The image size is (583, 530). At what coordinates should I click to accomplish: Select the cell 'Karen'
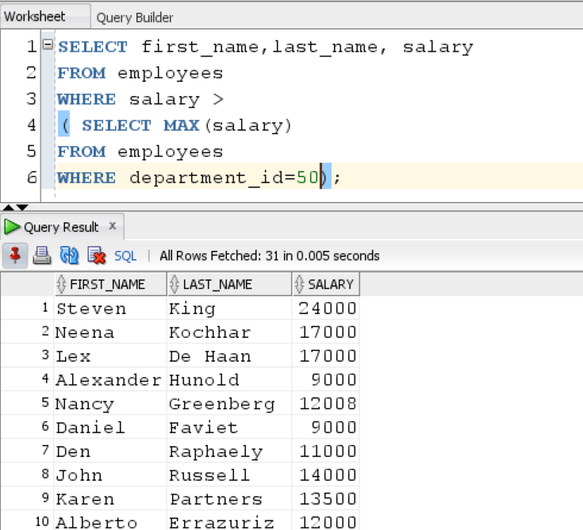click(x=110, y=499)
